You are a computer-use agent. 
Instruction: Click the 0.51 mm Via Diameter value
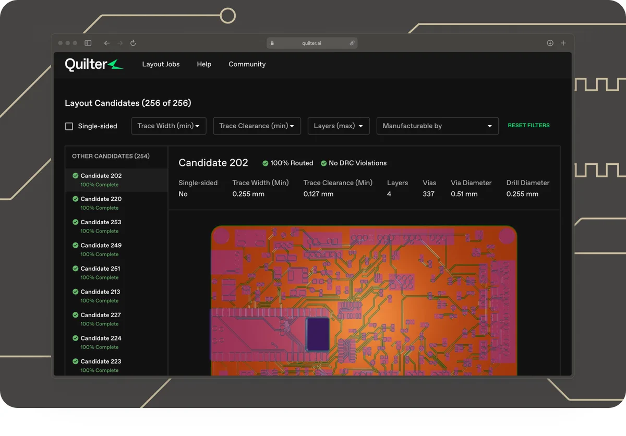click(464, 194)
